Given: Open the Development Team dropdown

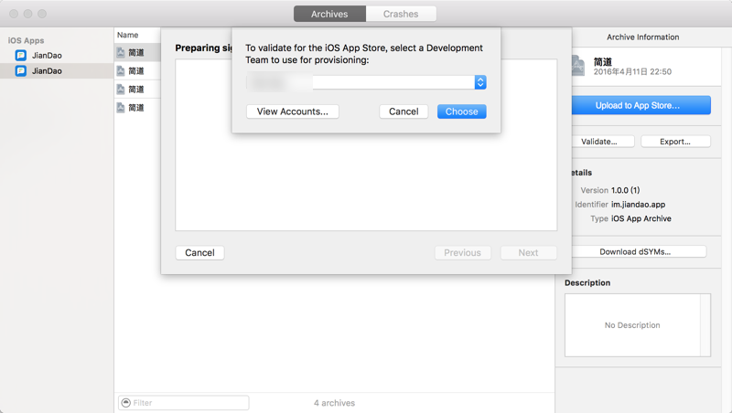Looking at the screenshot, I should [x=366, y=82].
